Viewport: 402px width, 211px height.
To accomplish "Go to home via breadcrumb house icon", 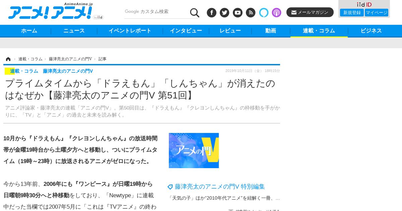I will (8, 59).
